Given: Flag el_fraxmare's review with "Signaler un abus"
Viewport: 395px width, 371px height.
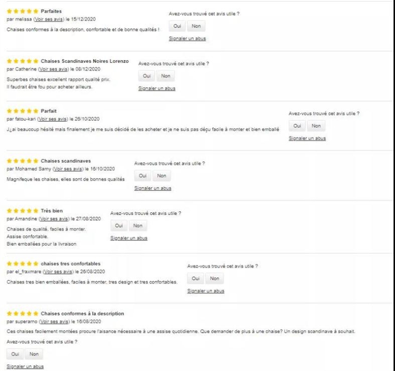Looking at the screenshot, I should click(205, 291).
